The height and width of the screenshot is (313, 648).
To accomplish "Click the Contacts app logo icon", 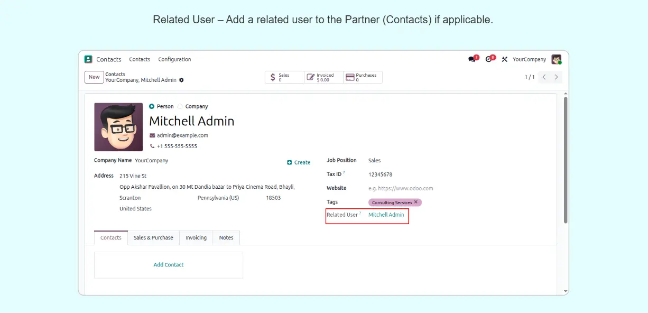I will 88,59.
